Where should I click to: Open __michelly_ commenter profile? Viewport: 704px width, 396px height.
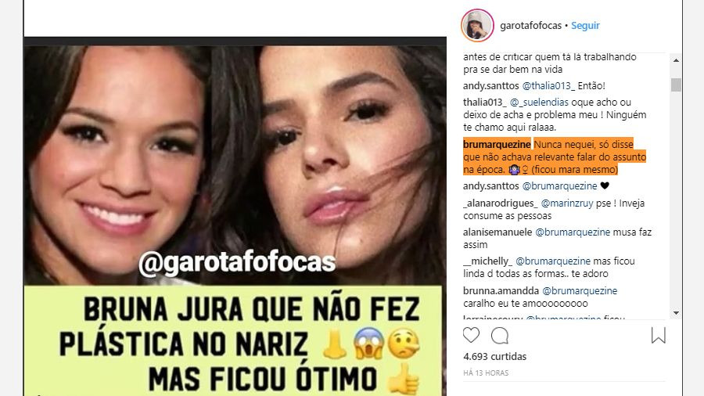coord(487,261)
